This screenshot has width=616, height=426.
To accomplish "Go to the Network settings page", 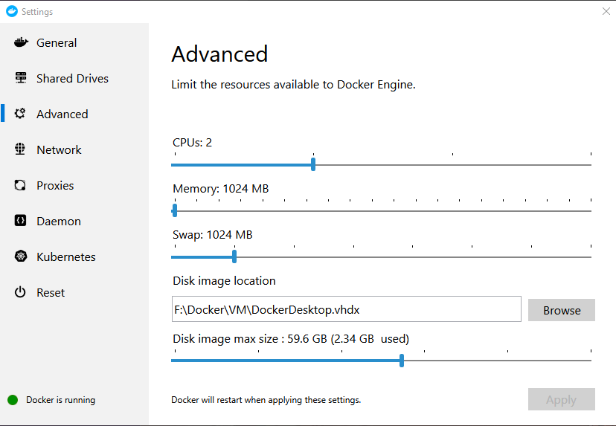I will pyautogui.click(x=59, y=149).
